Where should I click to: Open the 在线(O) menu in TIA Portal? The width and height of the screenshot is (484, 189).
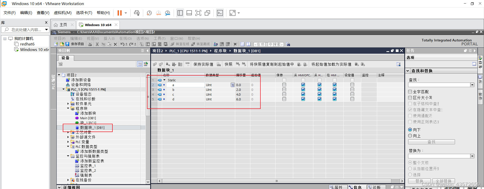pyautogui.click(x=126, y=38)
